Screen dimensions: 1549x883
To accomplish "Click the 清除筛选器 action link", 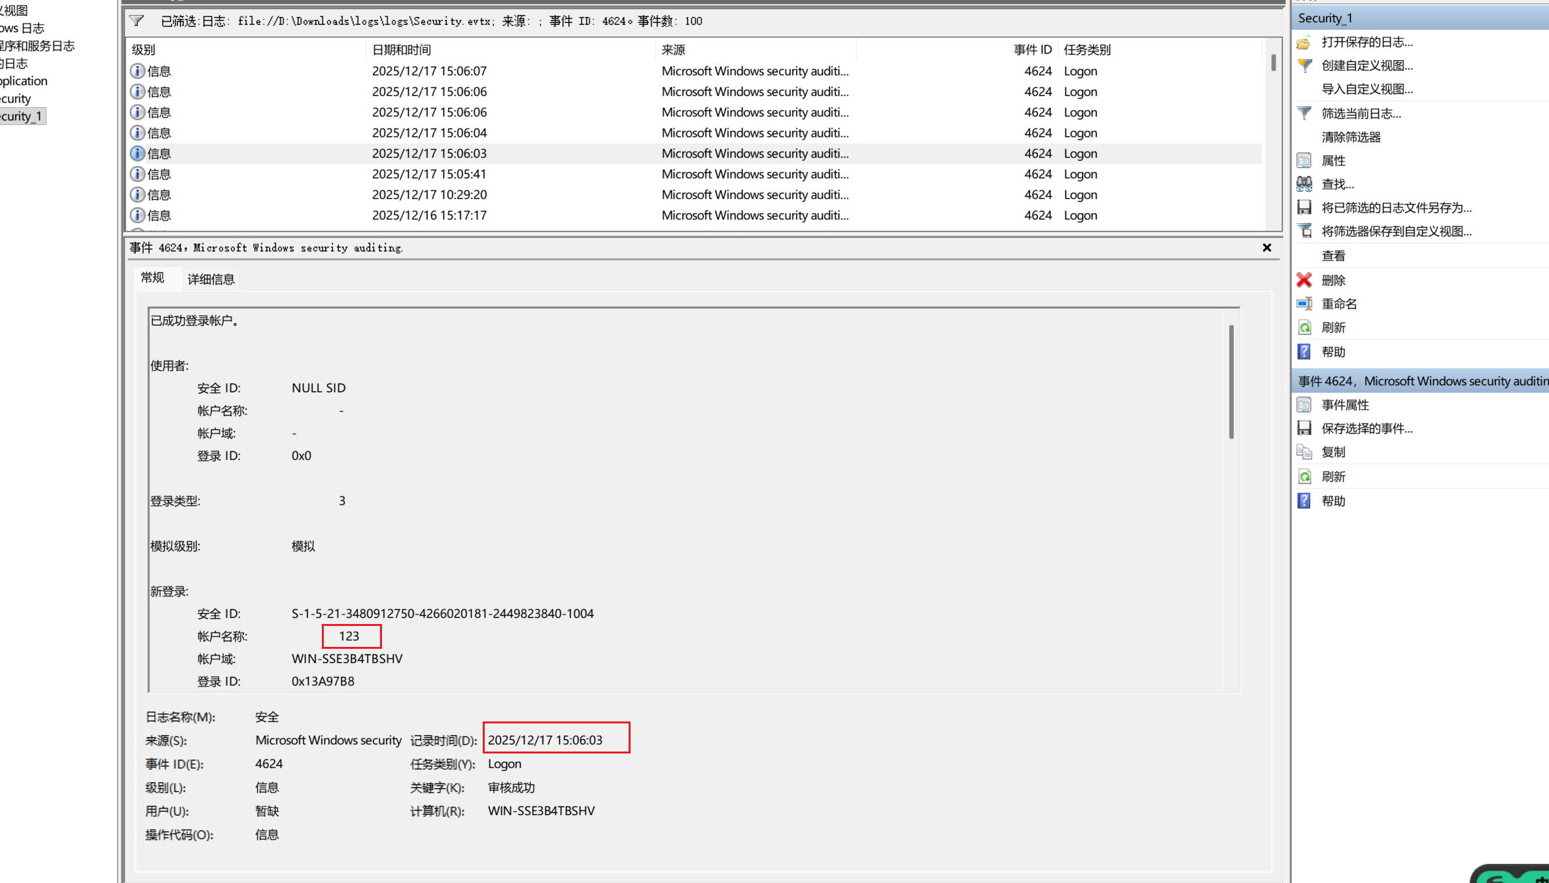I will pyautogui.click(x=1351, y=137).
